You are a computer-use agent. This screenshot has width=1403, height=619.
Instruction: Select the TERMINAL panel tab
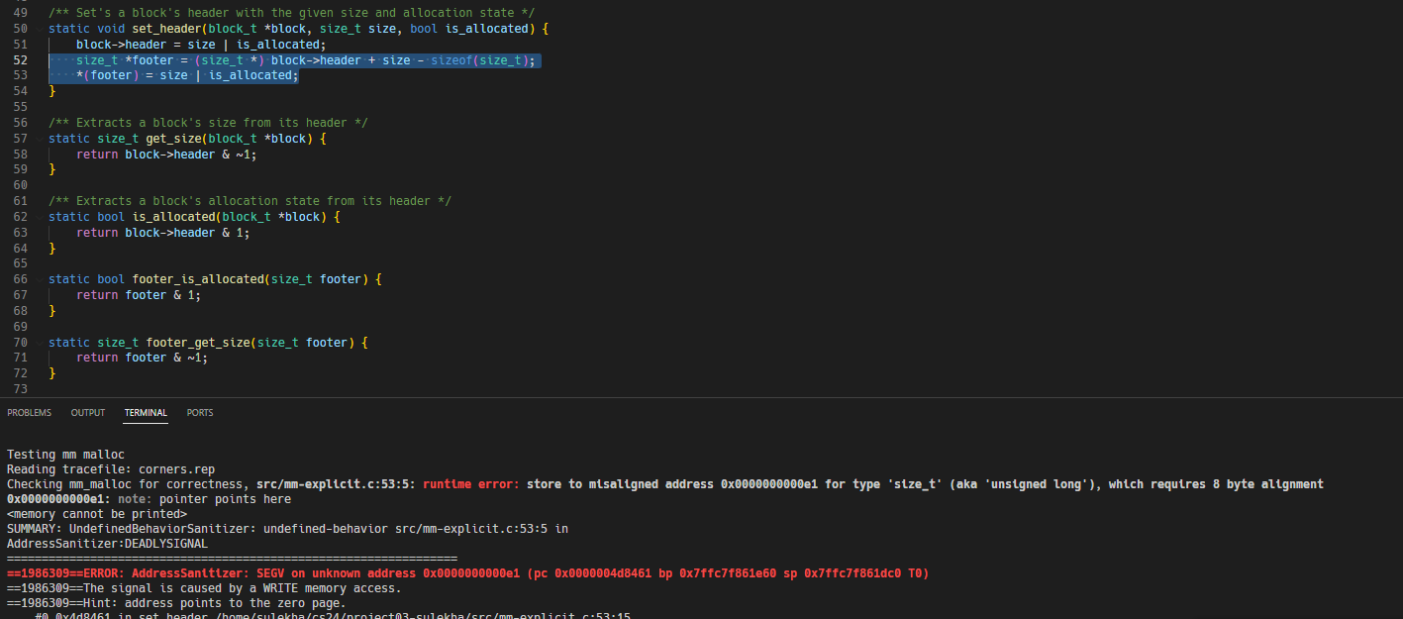(146, 413)
